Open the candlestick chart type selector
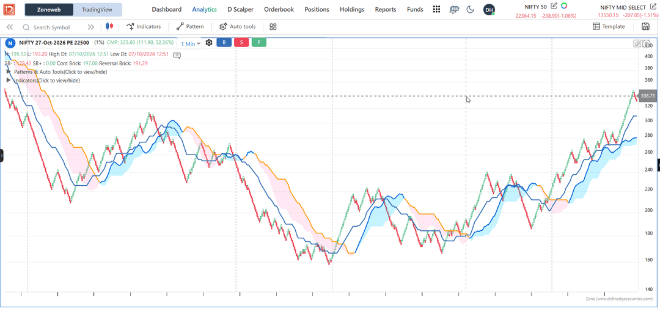 [x=110, y=26]
